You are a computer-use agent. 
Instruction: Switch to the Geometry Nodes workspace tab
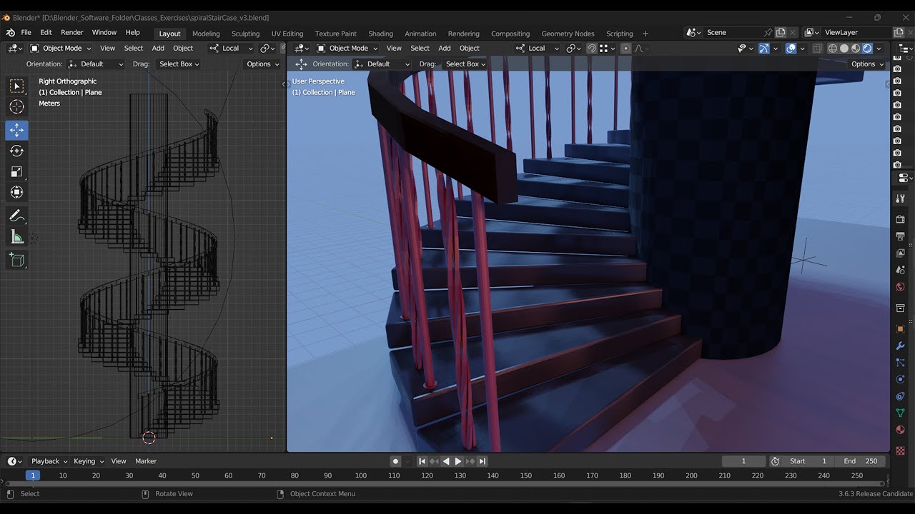point(568,34)
